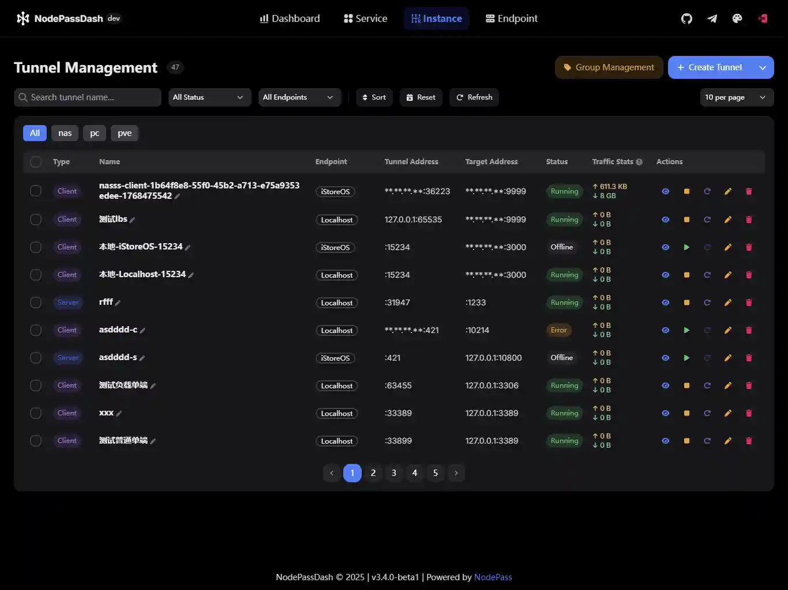View details of 本地-Localhost-15234 tunnel eye icon
This screenshot has height=590, width=788.
(x=666, y=275)
